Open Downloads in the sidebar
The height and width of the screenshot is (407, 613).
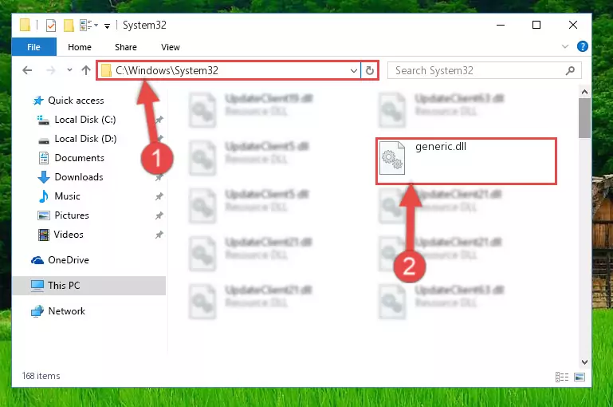[x=79, y=177]
